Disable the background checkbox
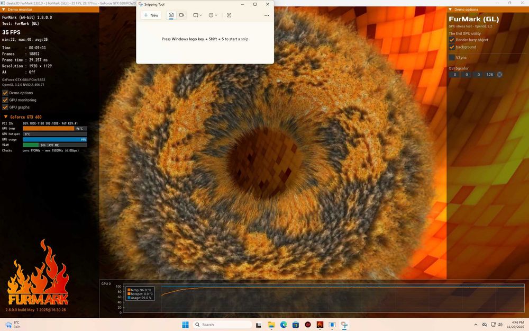 (452, 47)
